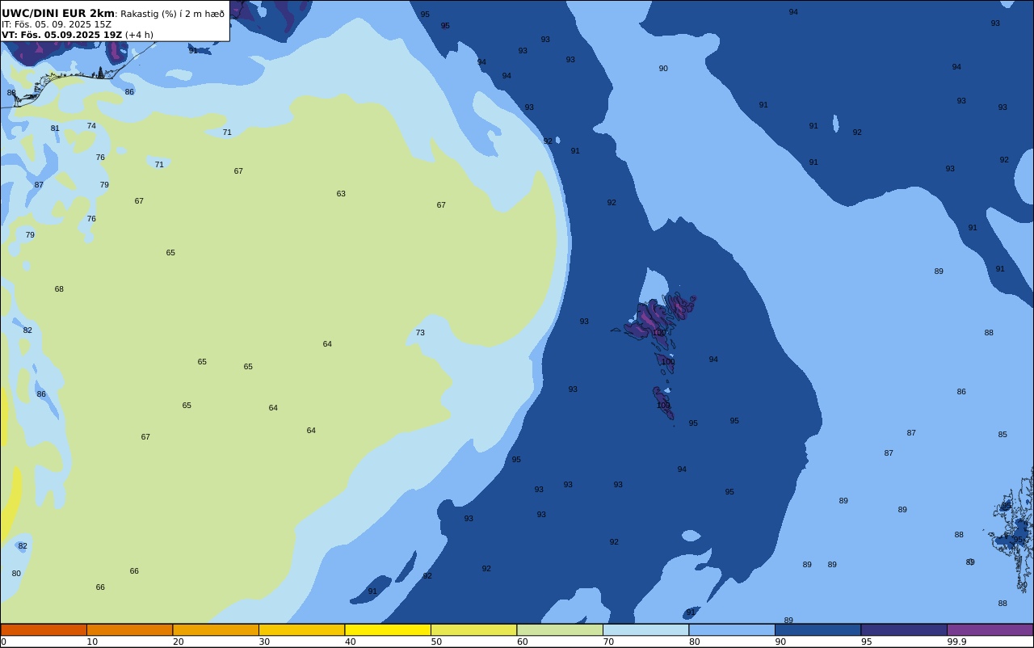Select the "IT: Fös. 05. 09. 2025 15Z" line
This screenshot has width=1034, height=648.
pyautogui.click(x=57, y=24)
